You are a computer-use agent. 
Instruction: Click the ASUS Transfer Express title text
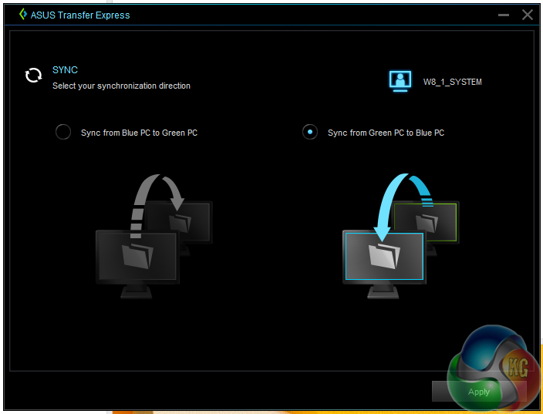pos(80,15)
